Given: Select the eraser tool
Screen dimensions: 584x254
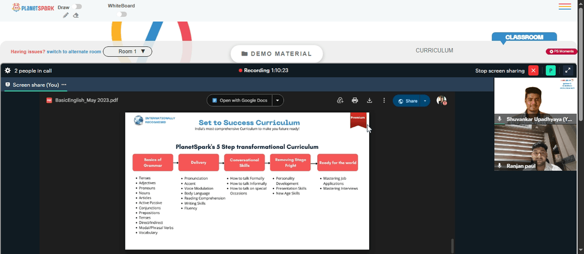Looking at the screenshot, I should [x=75, y=15].
